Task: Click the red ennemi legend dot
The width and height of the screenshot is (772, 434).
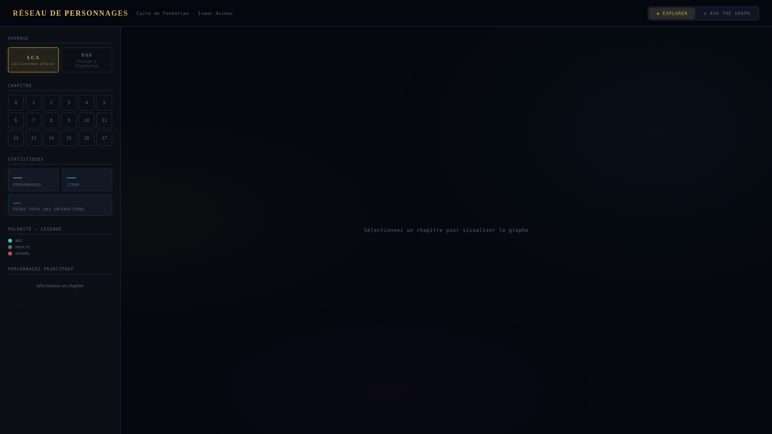Action: [10, 254]
